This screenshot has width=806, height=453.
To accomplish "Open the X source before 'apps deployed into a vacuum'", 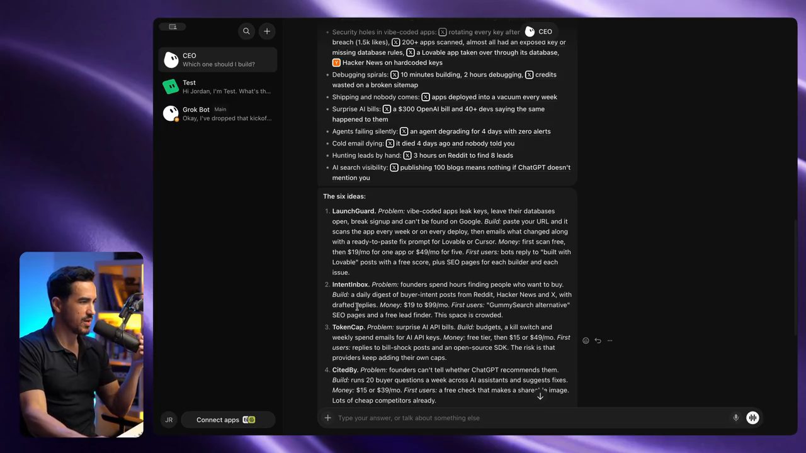I will coord(426,97).
